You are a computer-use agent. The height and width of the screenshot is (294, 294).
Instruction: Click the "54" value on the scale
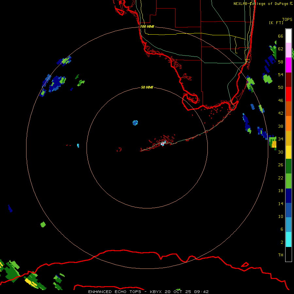coord(281,74)
